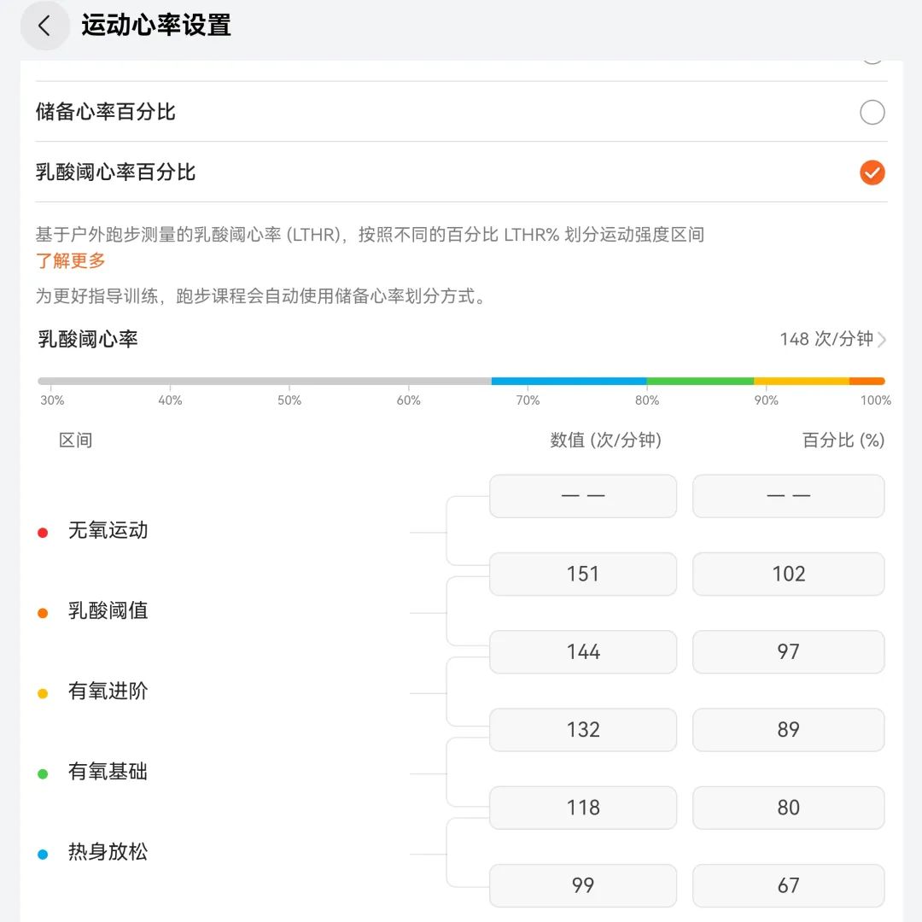The height and width of the screenshot is (922, 922).
Task: Edit the 97 percent field
Action: pyautogui.click(x=788, y=651)
